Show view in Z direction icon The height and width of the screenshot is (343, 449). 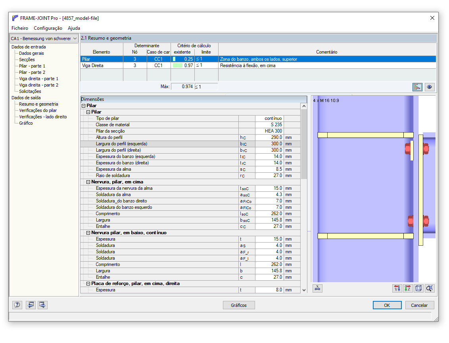(407, 288)
